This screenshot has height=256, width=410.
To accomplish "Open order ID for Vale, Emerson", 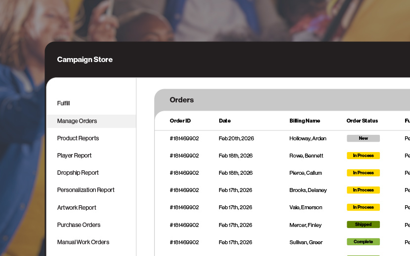I will (184, 207).
